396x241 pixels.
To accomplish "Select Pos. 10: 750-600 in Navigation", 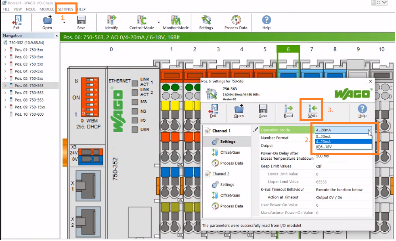I will coord(29,114).
